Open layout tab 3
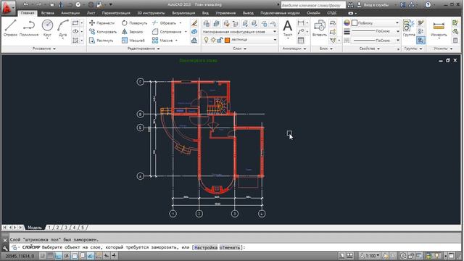This screenshot has height=261, width=464. pos(66,228)
